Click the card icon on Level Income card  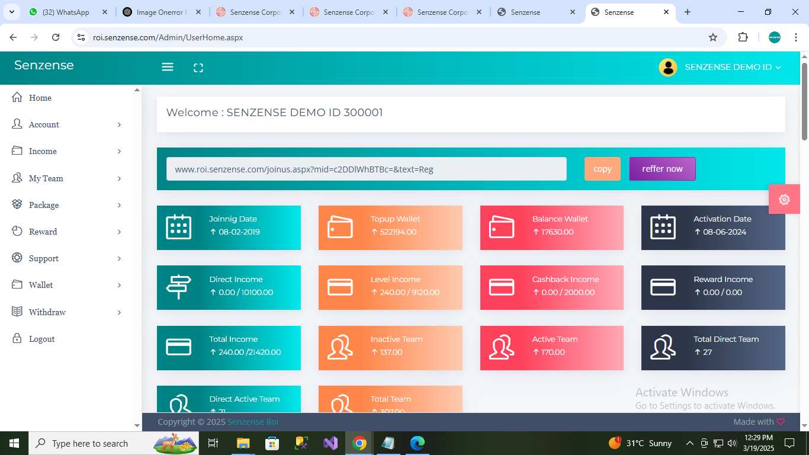(x=340, y=287)
